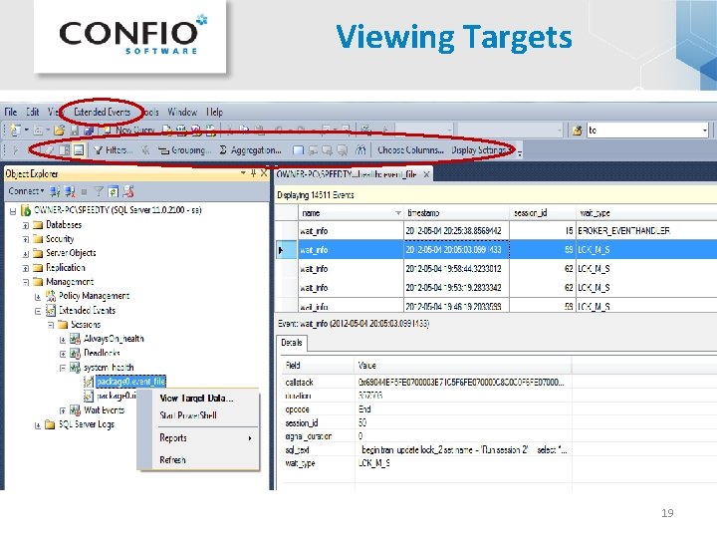Click the timestamp column header
Image resolution: width=717 pixels, height=538 pixels.
(456, 213)
